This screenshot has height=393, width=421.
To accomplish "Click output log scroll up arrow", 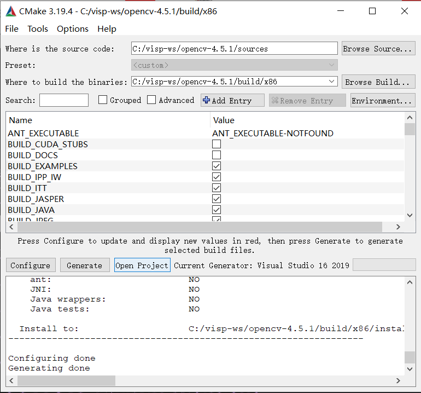I will click(x=410, y=282).
